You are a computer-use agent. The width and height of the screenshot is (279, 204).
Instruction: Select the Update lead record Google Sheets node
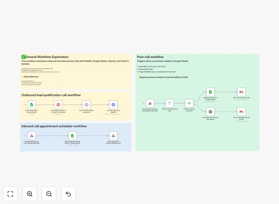tap(210, 92)
